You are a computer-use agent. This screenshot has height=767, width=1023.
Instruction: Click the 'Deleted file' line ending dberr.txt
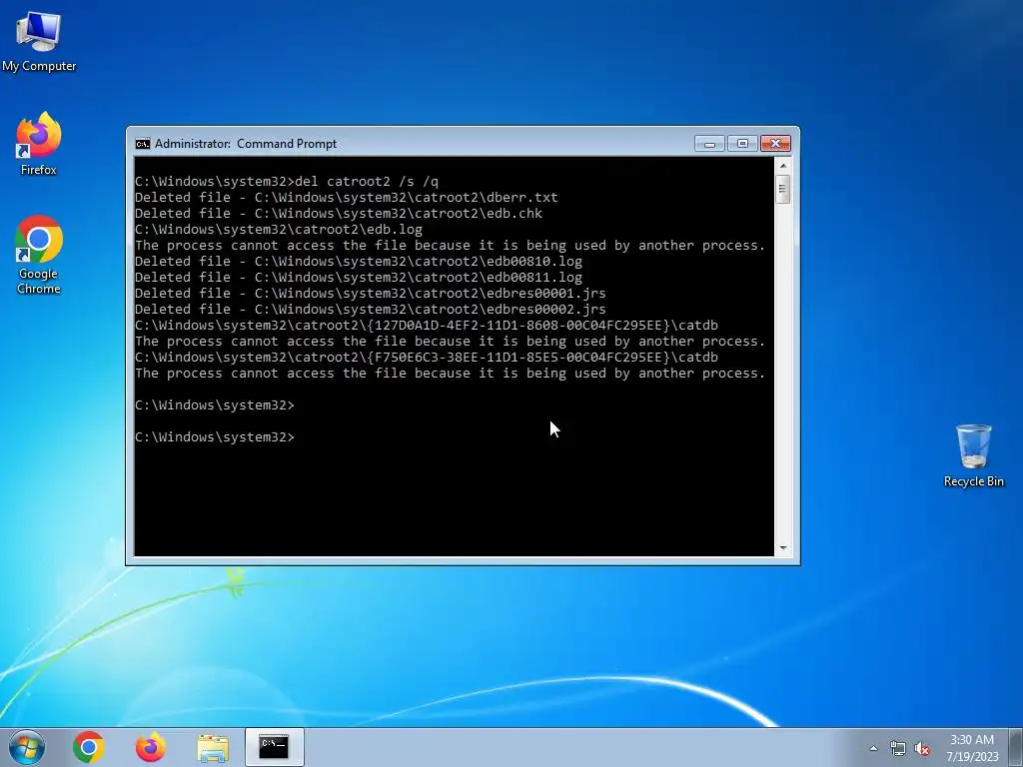pos(347,197)
